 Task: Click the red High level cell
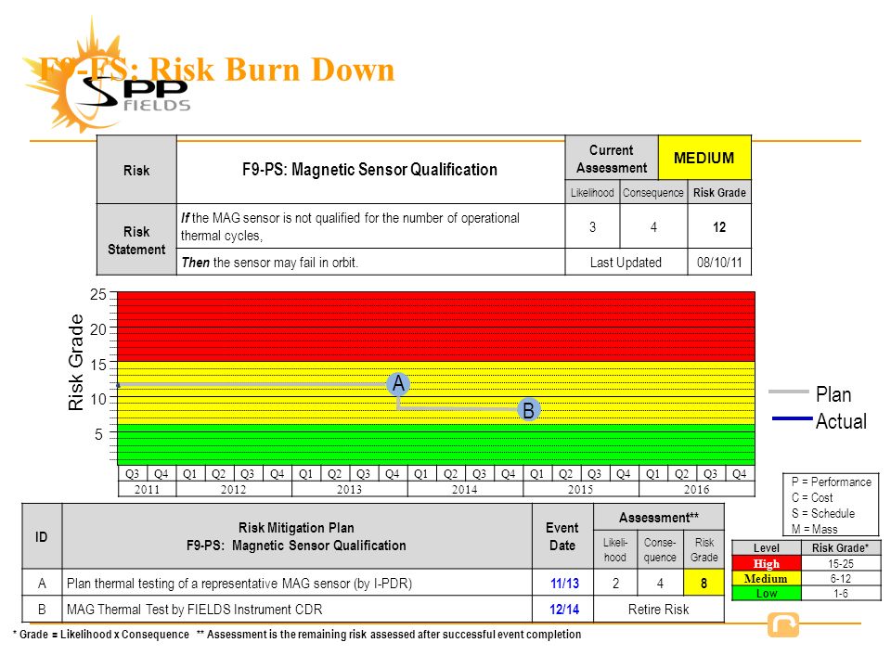(767, 563)
